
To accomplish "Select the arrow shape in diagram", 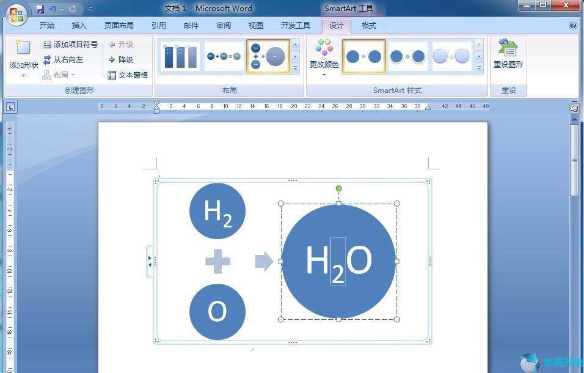I will tap(264, 261).
